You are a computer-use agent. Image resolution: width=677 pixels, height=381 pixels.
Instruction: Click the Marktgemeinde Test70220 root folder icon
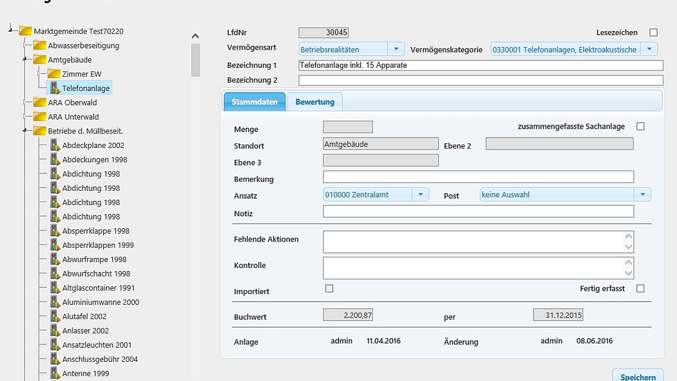point(25,31)
